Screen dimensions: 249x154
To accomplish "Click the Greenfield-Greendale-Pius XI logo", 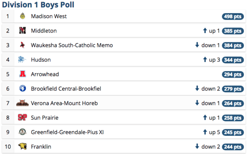I will pos(23,132).
